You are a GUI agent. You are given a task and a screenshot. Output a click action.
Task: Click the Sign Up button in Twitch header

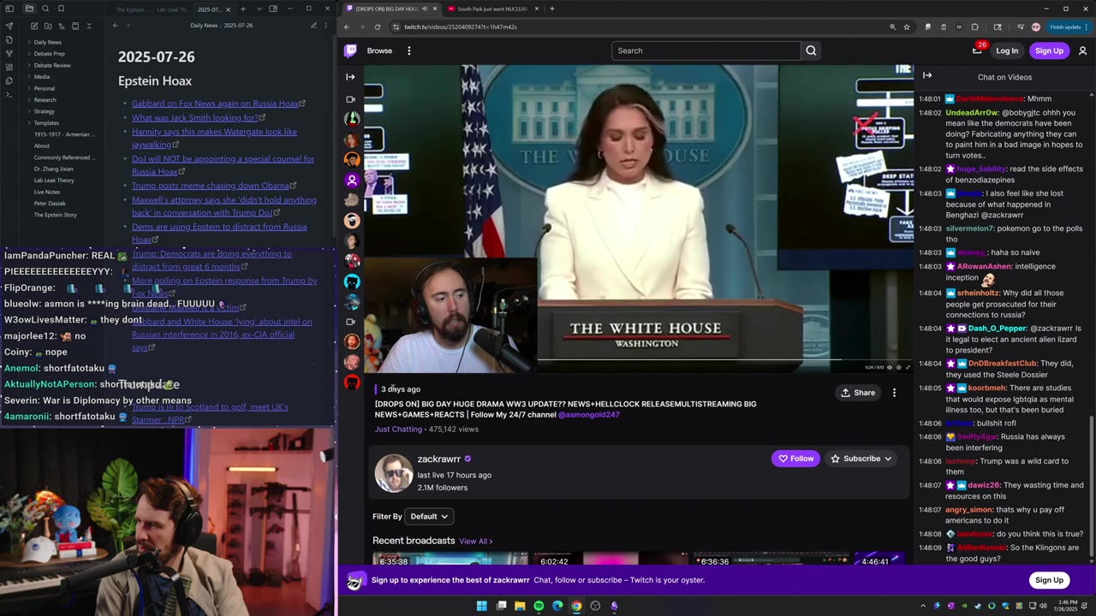tap(1049, 50)
